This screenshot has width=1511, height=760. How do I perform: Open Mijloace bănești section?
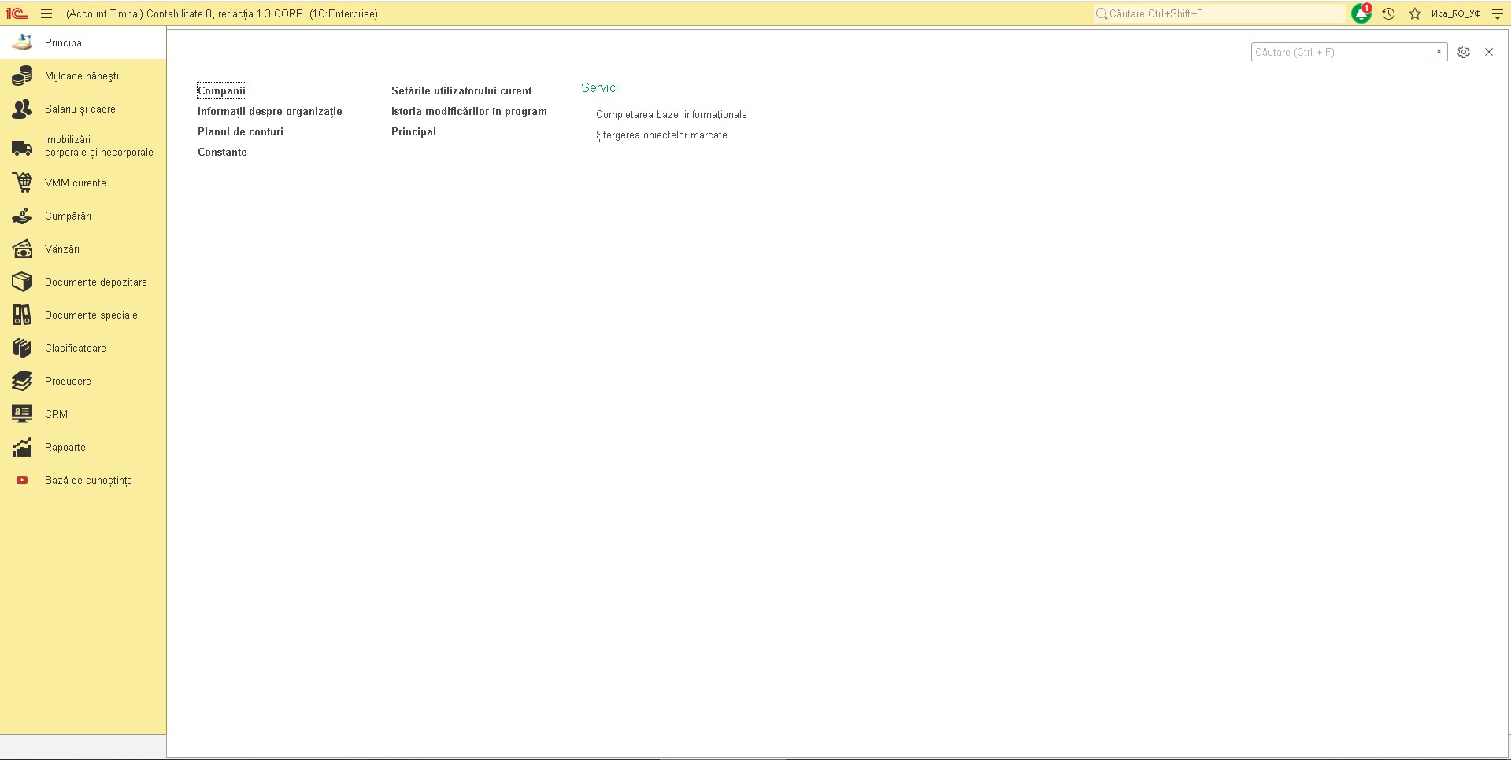coord(83,76)
